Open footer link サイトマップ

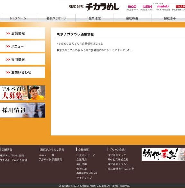pyautogui.click(x=84, y=178)
